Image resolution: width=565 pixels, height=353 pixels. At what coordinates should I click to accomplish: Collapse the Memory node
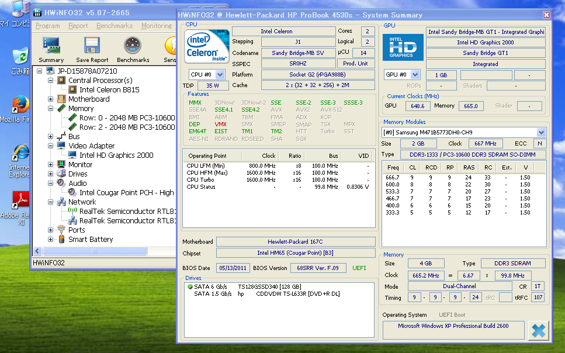(x=50, y=108)
